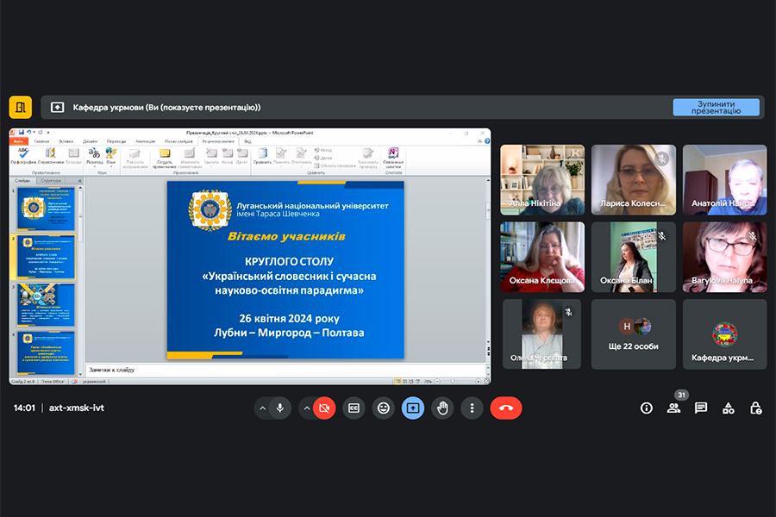776x517 pixels.
Task: Minimize the ribbon with caret icon
Action: (x=479, y=141)
